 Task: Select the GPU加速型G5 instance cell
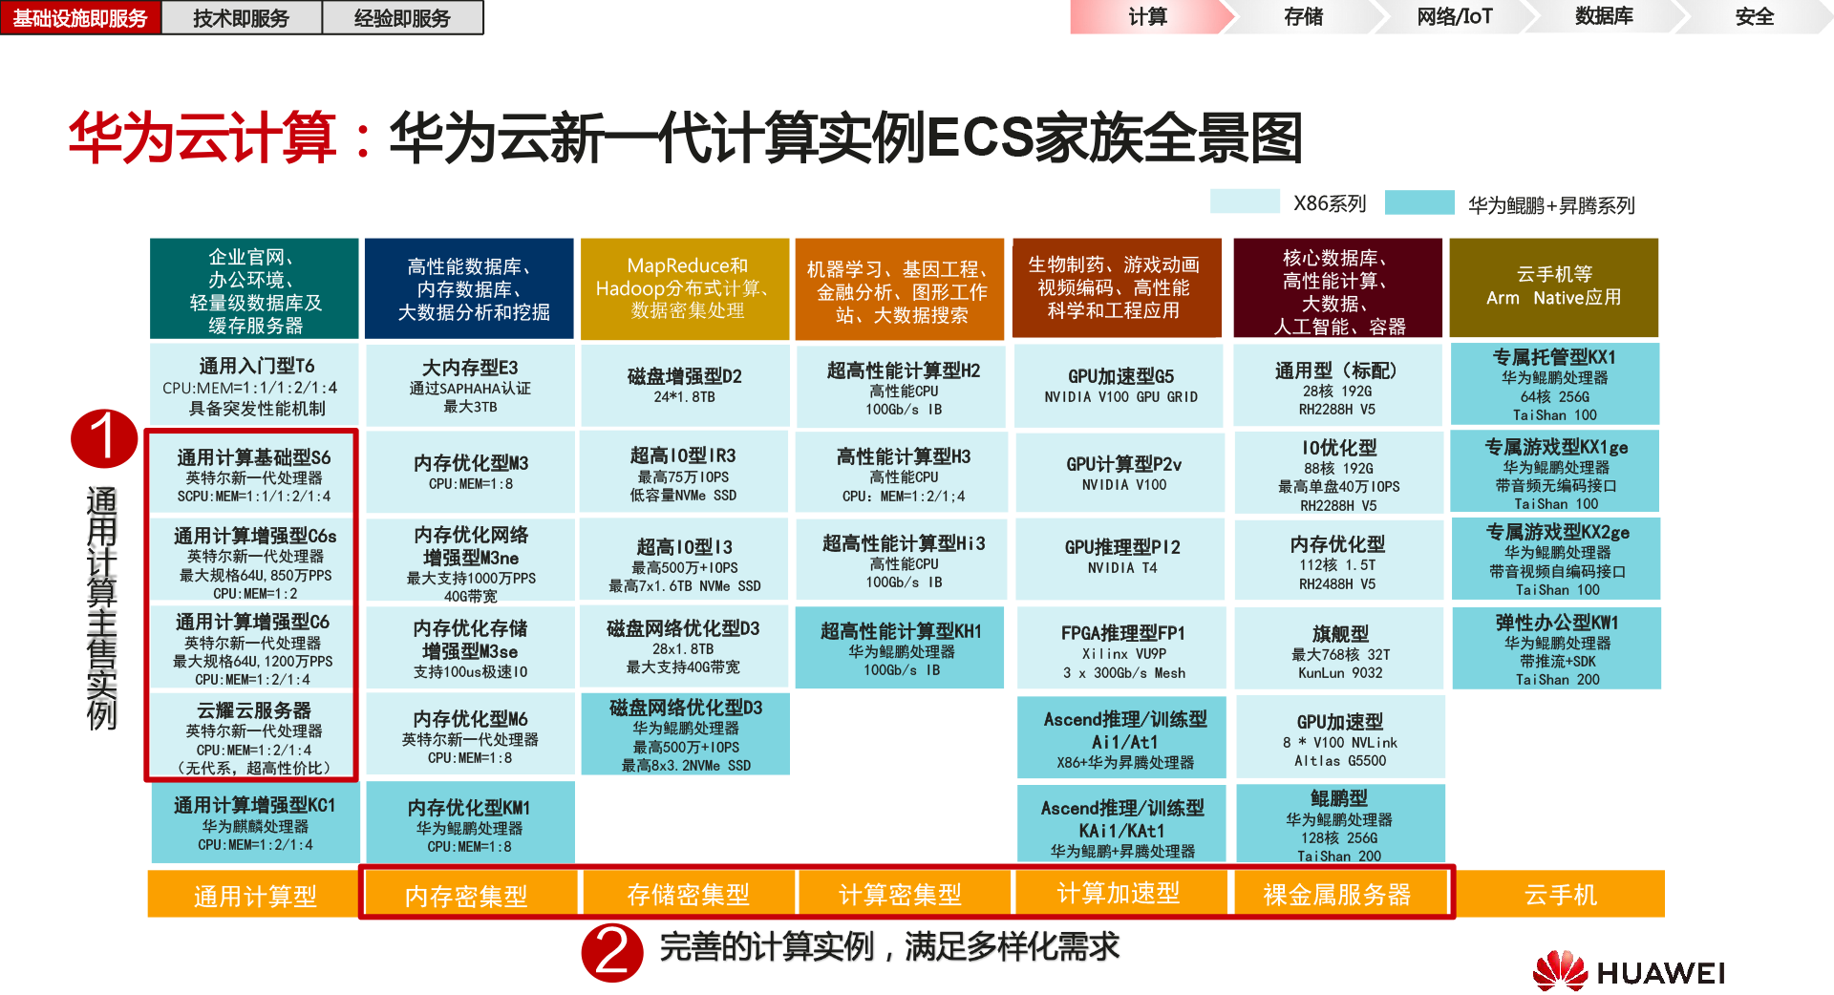[1120, 385]
